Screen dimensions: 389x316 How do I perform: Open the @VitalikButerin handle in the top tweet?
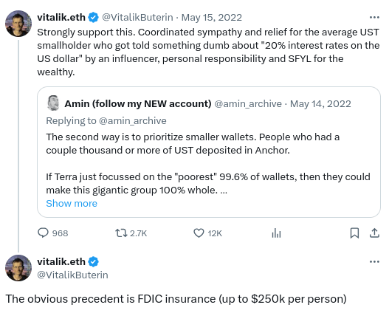[137, 18]
